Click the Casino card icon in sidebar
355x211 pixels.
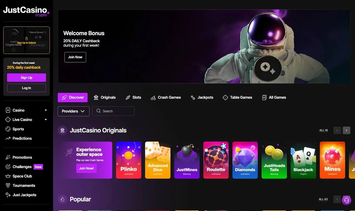coord(8,110)
